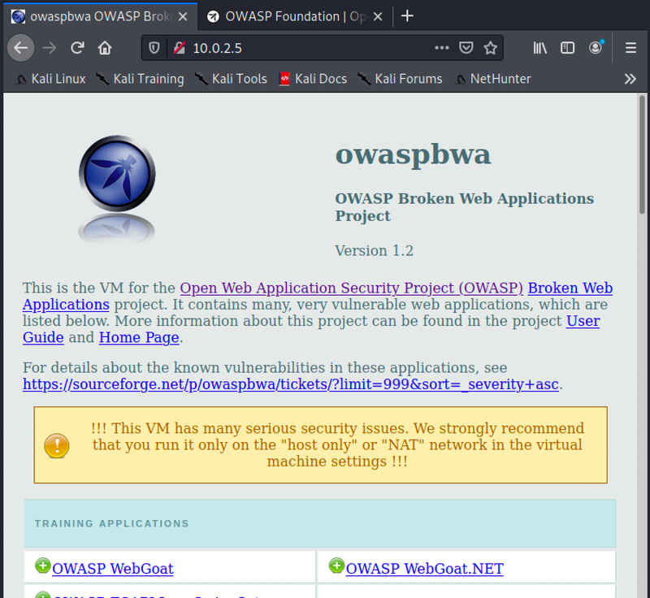Click the page vertical scrollbar
This screenshot has width=650, height=598.
pyautogui.click(x=643, y=155)
